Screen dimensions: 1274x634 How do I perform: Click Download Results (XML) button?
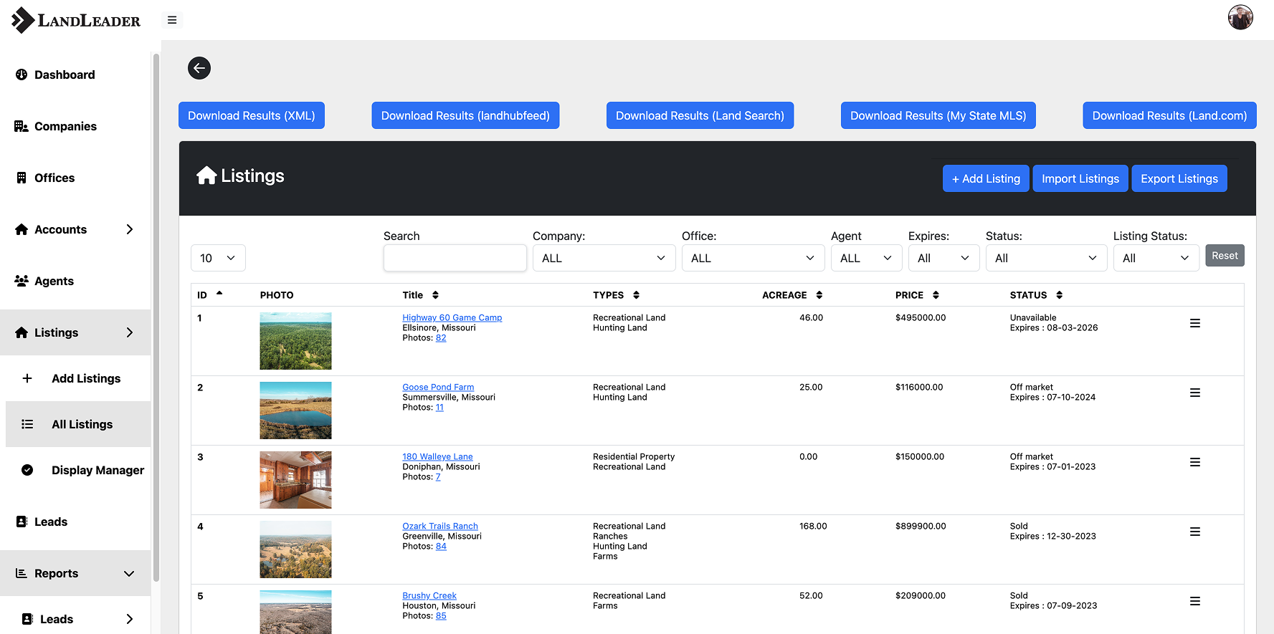click(252, 115)
